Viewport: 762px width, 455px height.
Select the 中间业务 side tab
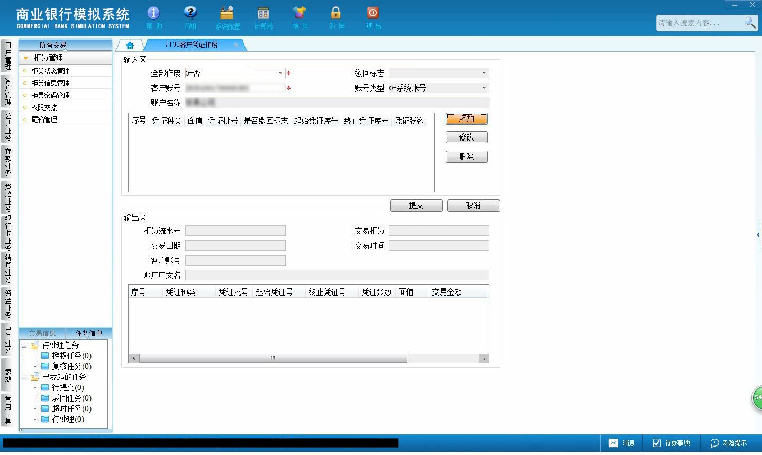point(8,339)
